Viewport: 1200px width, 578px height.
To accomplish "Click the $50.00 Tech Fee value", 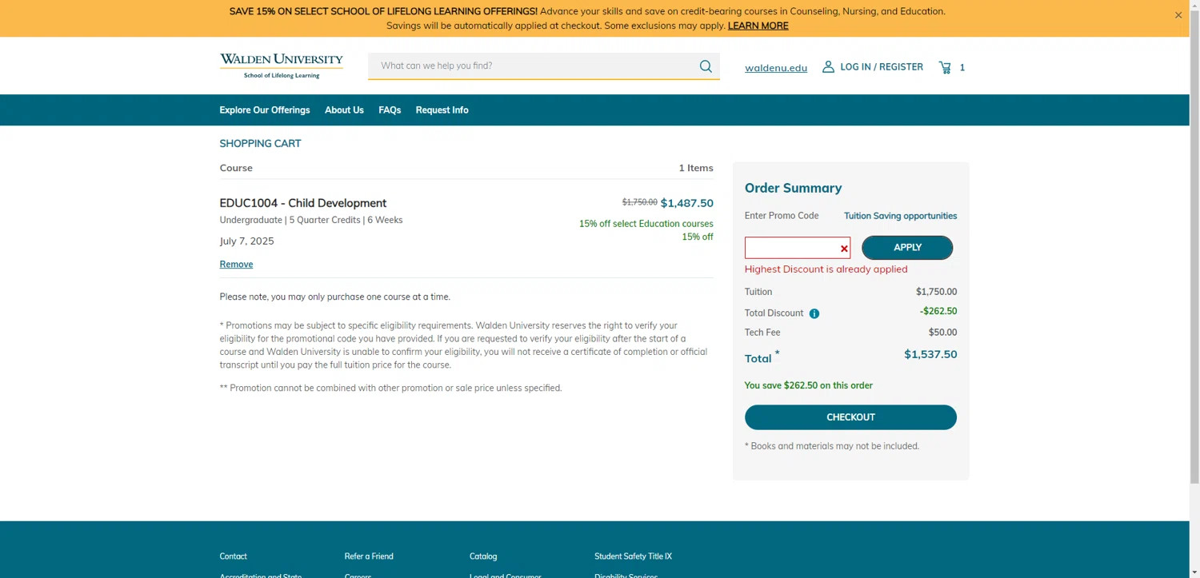I will pos(942,333).
